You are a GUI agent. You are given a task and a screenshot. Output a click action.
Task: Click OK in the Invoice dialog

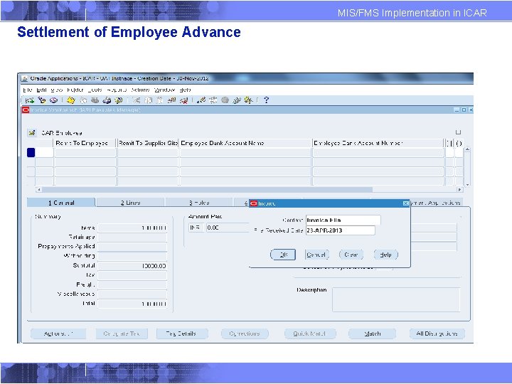coord(283,255)
